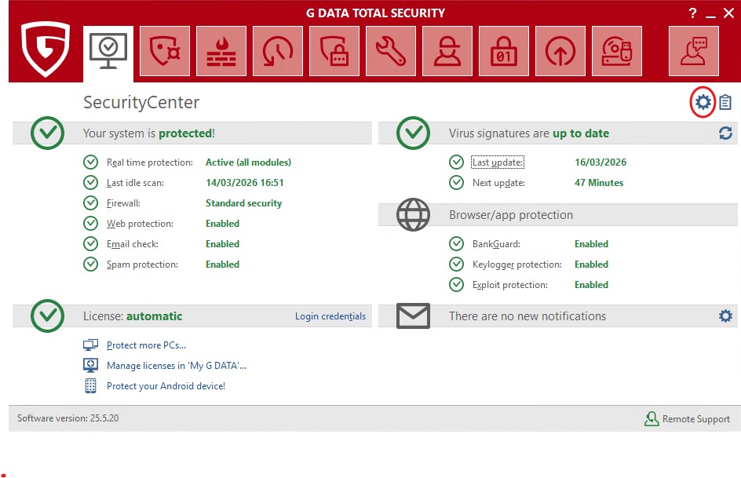Open the Last update menu
Viewport: 741px width, 478px height.
click(498, 162)
